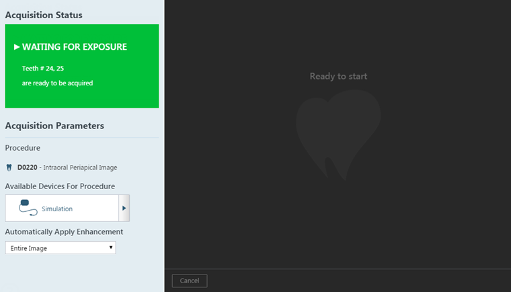
Task: Click the Entire Image dropdown arrow
Action: point(111,248)
